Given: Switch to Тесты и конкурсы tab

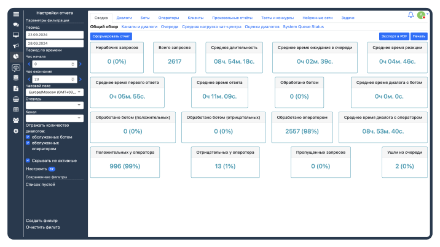Looking at the screenshot, I should tap(278, 18).
